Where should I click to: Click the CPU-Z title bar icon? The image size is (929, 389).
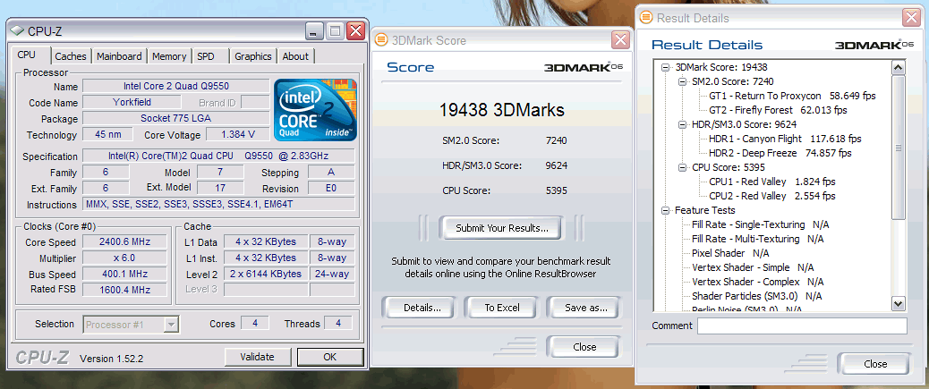tap(18, 31)
